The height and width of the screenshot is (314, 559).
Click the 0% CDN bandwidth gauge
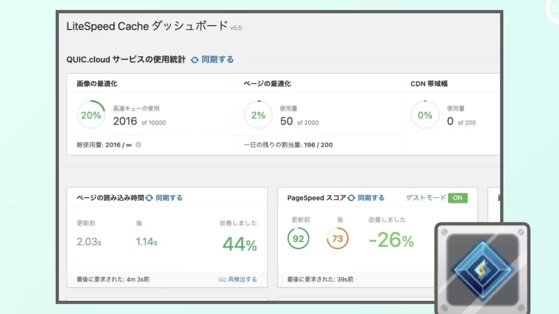[425, 115]
